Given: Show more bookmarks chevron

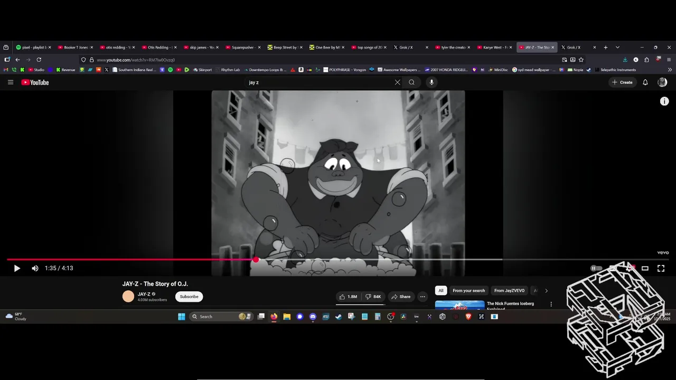Looking at the screenshot, I should point(670,70).
